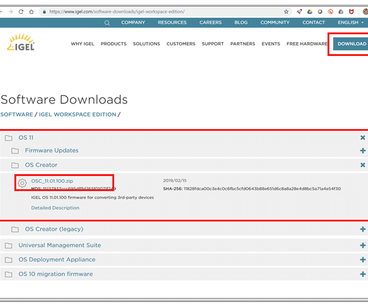The image size is (368, 307).
Task: Reload the page with the refresh icon
Action: coord(21,11)
